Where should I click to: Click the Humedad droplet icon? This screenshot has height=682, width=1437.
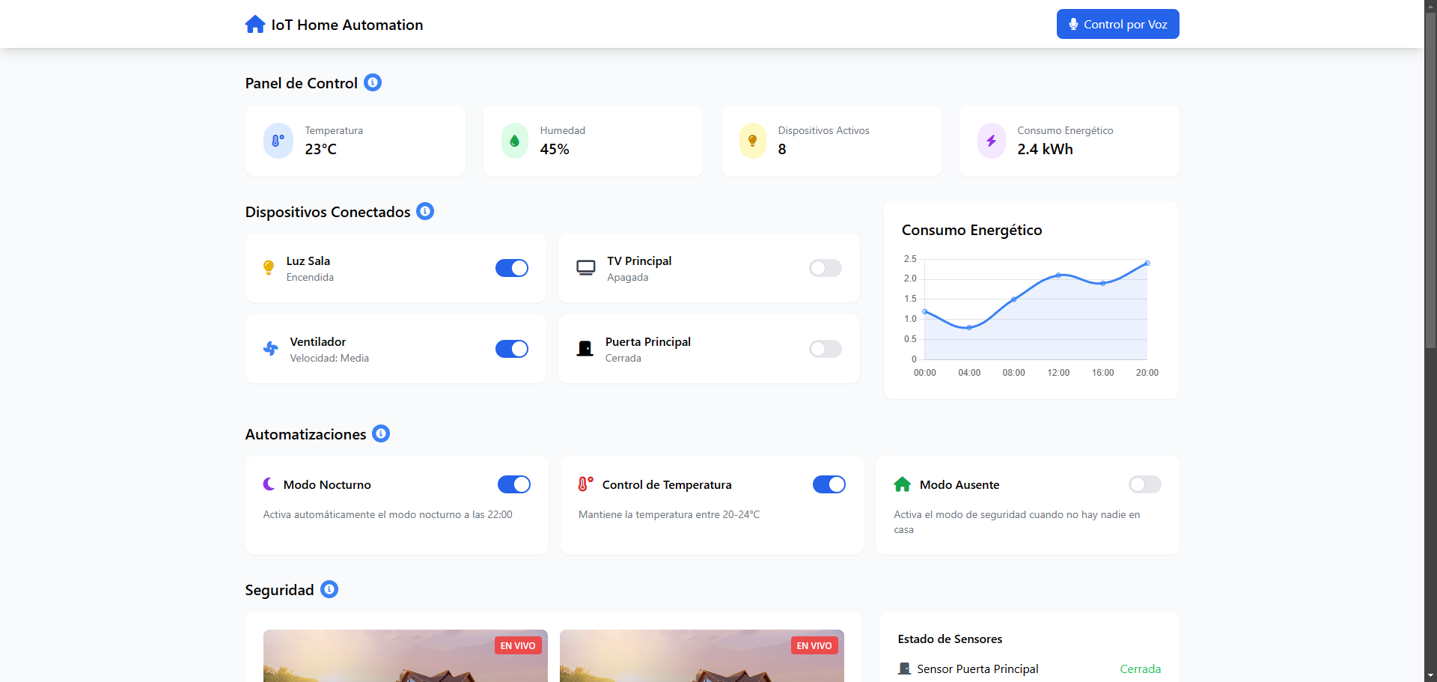[x=514, y=141]
